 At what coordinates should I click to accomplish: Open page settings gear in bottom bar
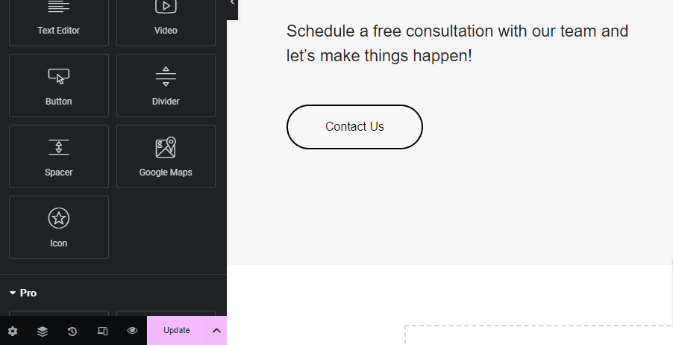click(x=13, y=331)
